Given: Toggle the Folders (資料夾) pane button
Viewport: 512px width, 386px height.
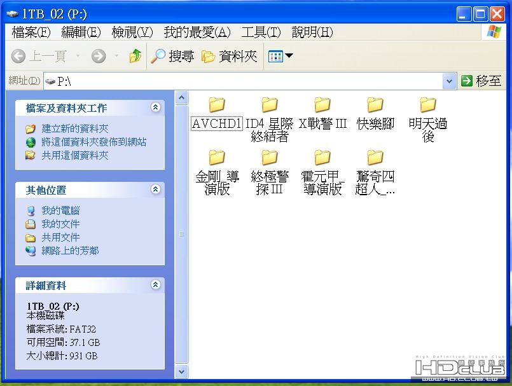Looking at the screenshot, I should (x=229, y=56).
